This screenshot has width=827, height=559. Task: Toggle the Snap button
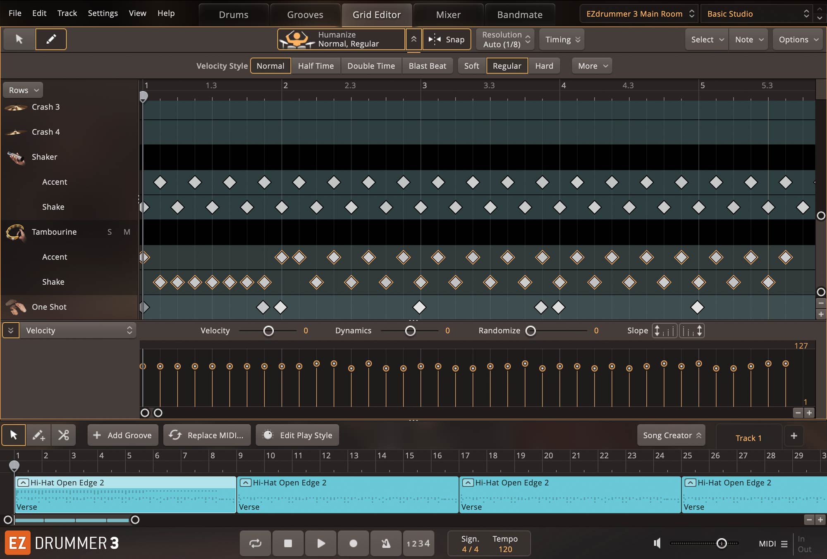[x=447, y=39]
